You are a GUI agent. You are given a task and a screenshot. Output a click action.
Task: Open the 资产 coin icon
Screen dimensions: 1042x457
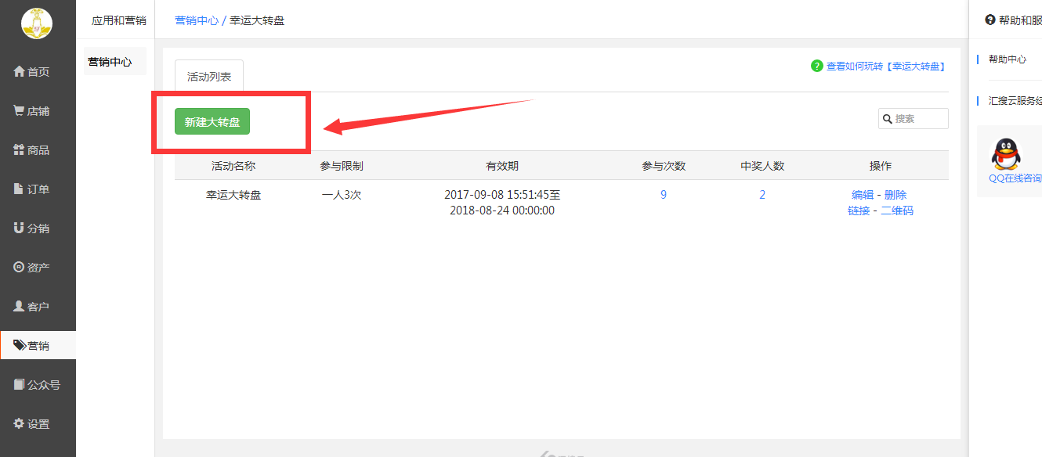(x=20, y=268)
